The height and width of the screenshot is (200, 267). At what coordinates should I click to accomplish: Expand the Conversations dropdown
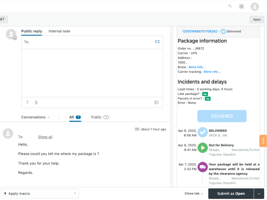[x=35, y=117]
